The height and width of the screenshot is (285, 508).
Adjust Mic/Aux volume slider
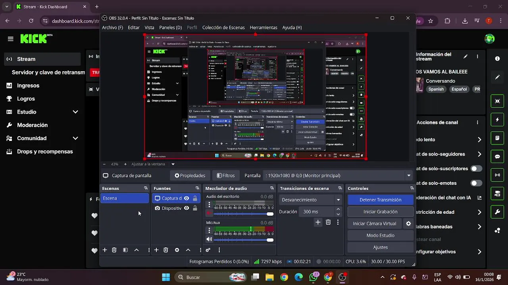tap(244, 239)
